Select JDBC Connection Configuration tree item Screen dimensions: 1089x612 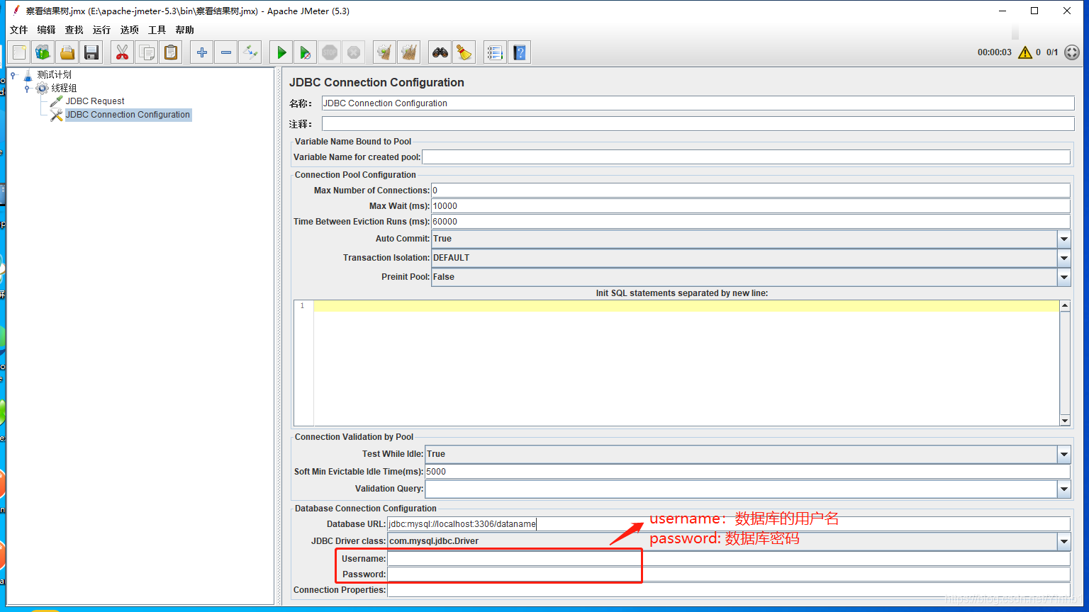point(128,115)
